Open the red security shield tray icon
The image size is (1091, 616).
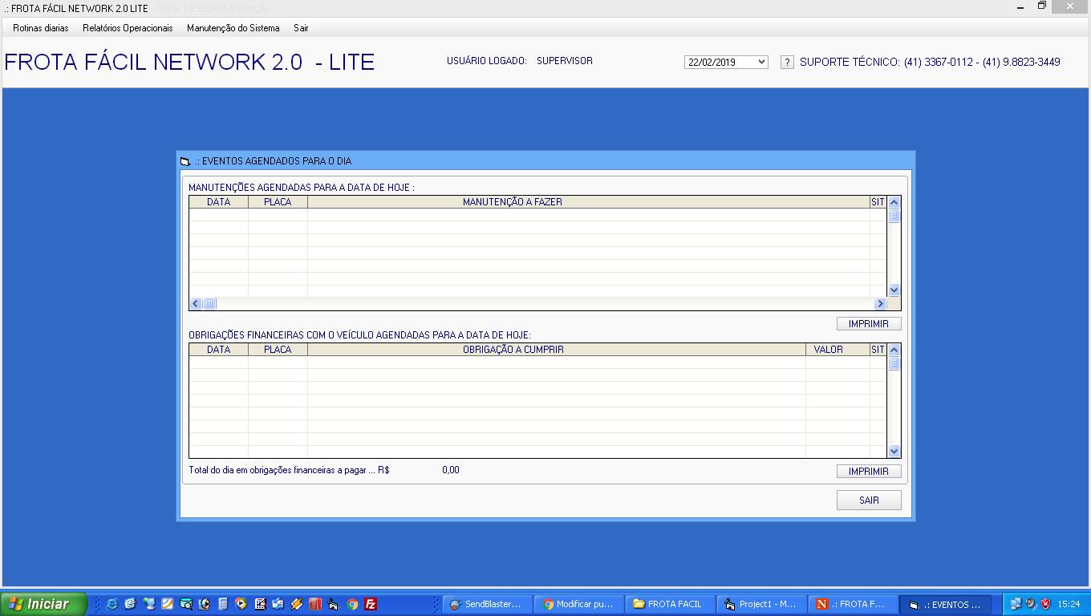[1044, 604]
